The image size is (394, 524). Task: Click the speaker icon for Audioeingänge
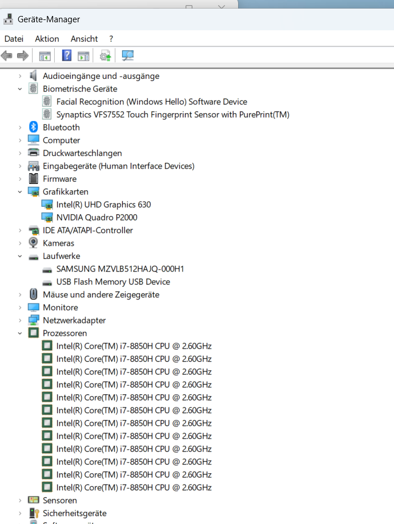click(x=33, y=76)
